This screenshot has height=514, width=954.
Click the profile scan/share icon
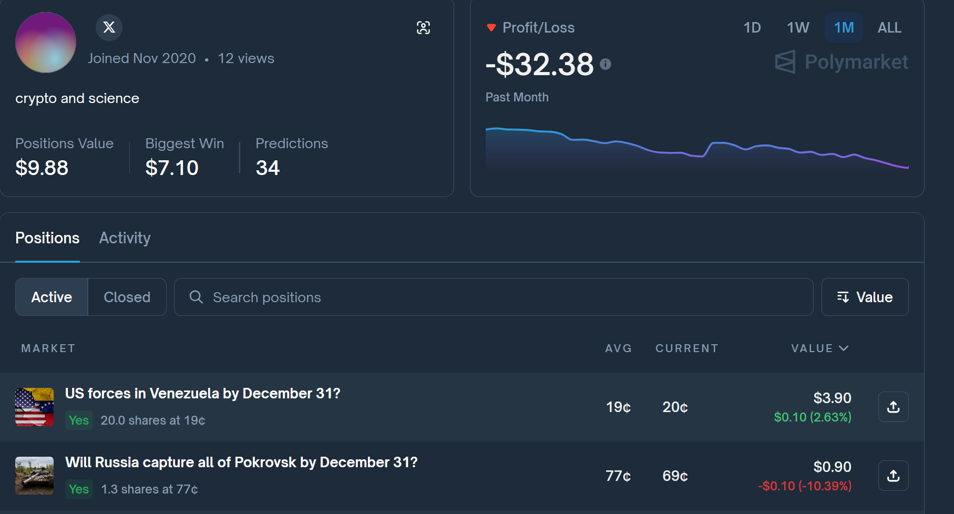pos(423,28)
